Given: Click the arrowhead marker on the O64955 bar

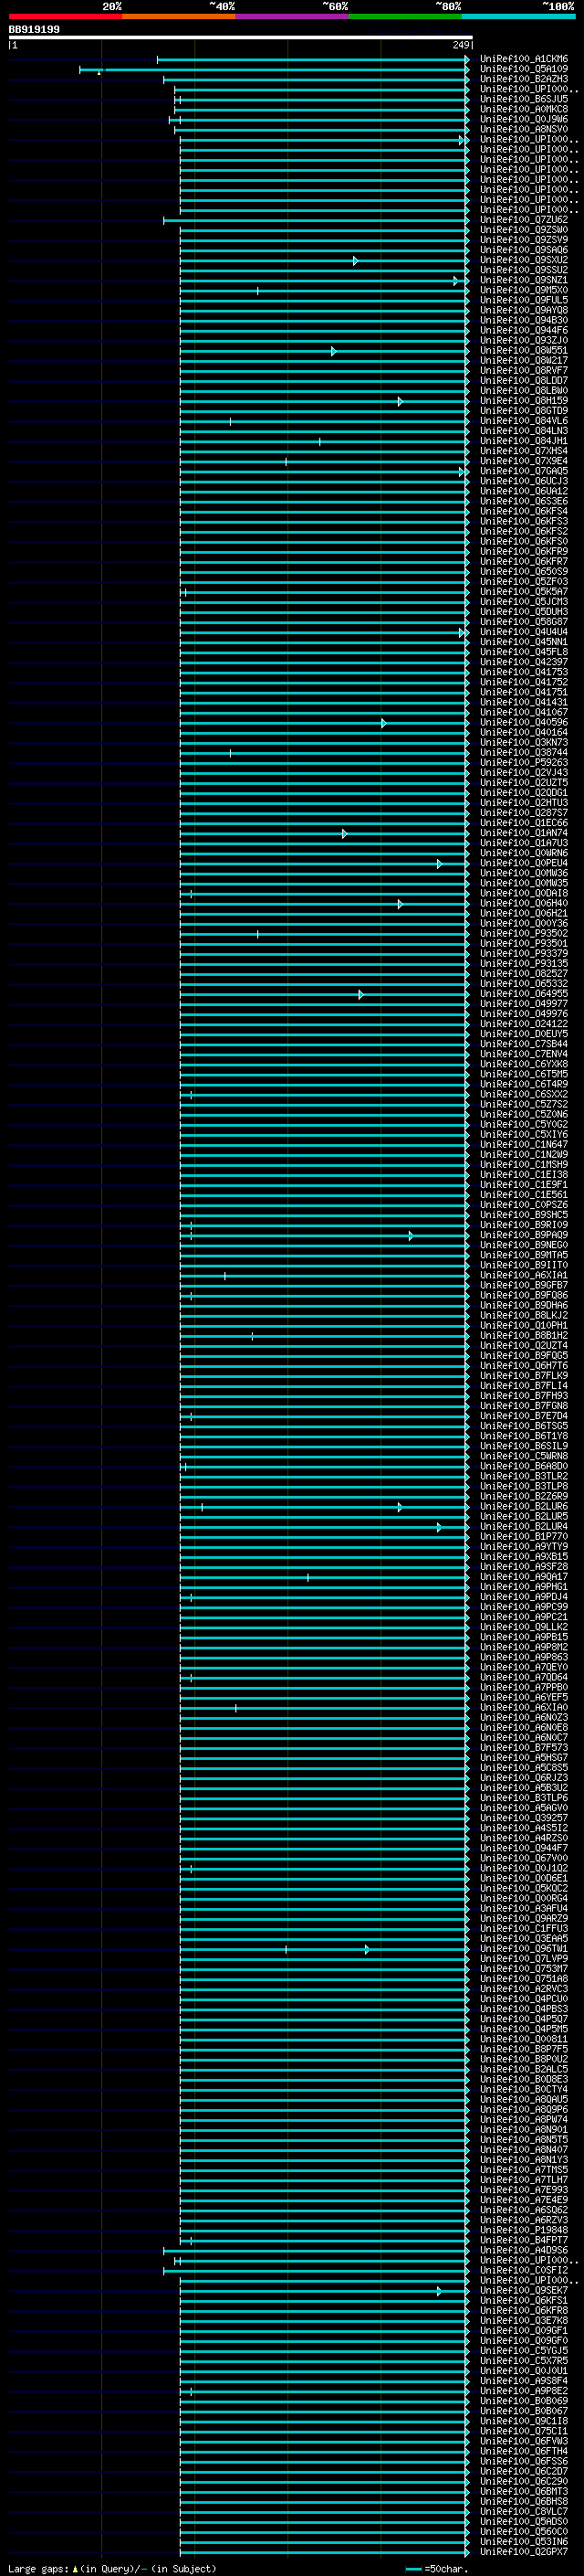Looking at the screenshot, I should coord(360,994).
